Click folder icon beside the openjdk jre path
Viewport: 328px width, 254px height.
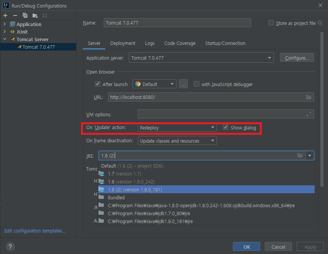(101, 205)
